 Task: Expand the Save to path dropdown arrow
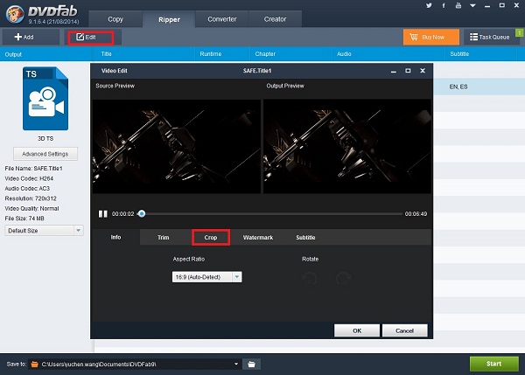(236, 364)
